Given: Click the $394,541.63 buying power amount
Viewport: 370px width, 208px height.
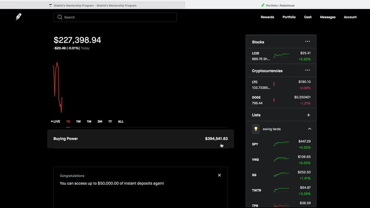Looking at the screenshot, I should point(216,139).
